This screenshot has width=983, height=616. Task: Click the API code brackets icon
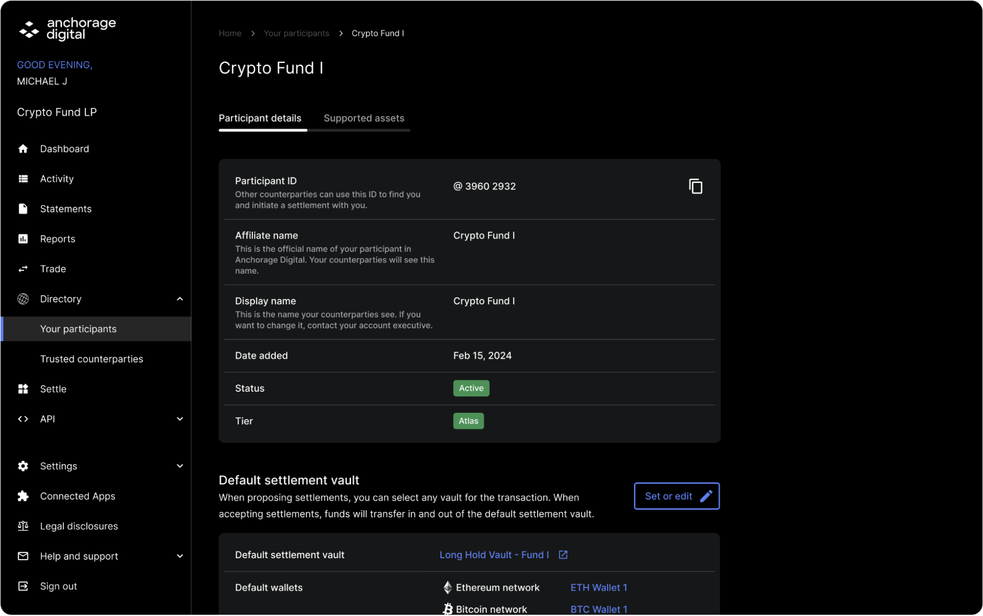(23, 419)
